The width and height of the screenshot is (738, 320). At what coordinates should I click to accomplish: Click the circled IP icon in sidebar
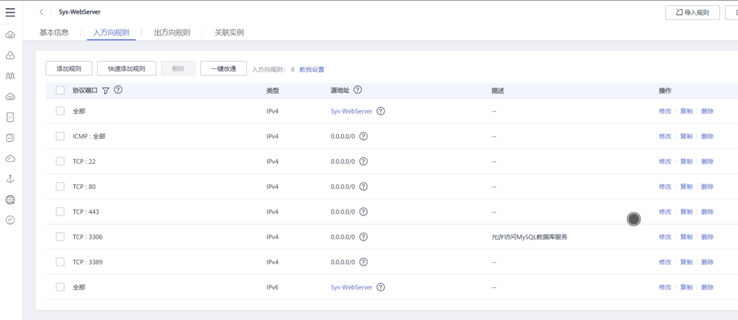click(10, 220)
